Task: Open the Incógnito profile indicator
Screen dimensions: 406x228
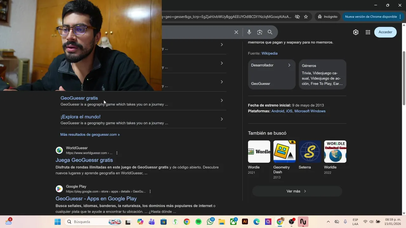Action: pos(328,16)
